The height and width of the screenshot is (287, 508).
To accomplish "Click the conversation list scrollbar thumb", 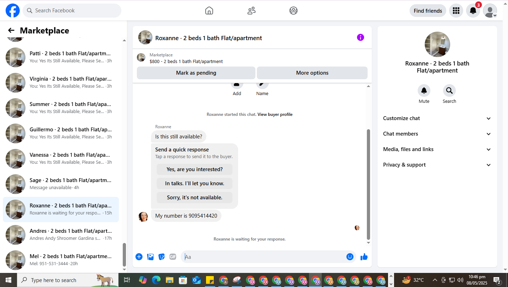I will (124, 255).
